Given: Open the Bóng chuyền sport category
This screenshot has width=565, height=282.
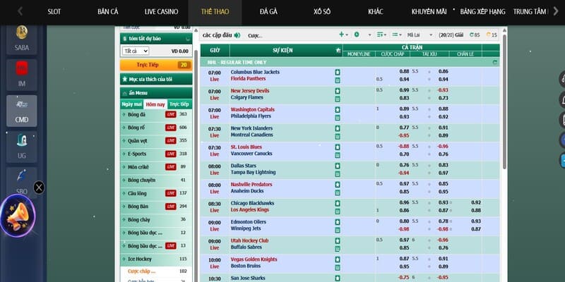Looking at the screenshot, I should coord(156,180).
